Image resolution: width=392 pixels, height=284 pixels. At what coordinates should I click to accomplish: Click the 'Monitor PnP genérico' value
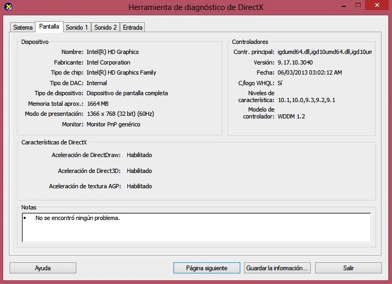click(x=113, y=124)
